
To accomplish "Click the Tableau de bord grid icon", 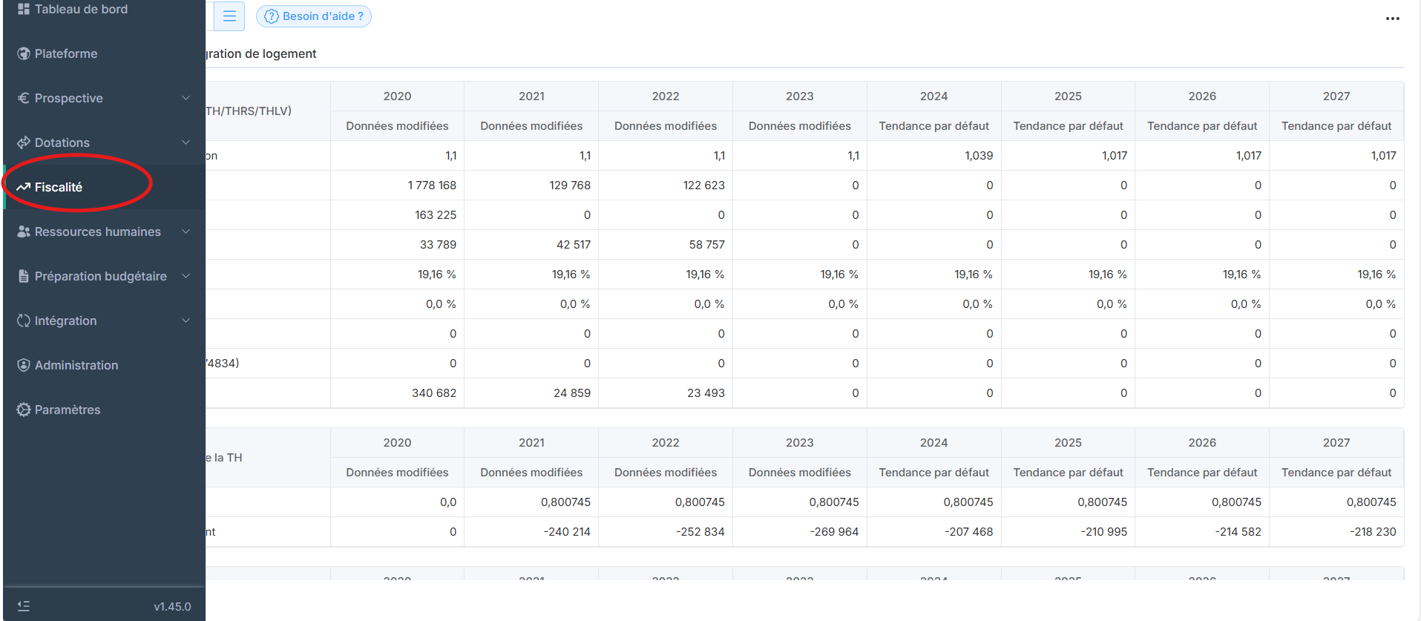I will [23, 9].
